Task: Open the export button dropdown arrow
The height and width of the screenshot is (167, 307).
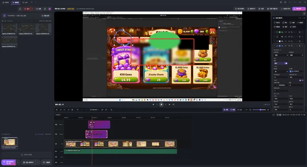Action: [304, 9]
